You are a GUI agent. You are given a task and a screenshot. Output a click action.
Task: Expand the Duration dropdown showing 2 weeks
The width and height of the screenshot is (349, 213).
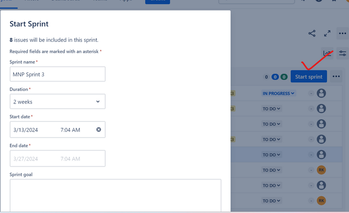pyautogui.click(x=57, y=102)
